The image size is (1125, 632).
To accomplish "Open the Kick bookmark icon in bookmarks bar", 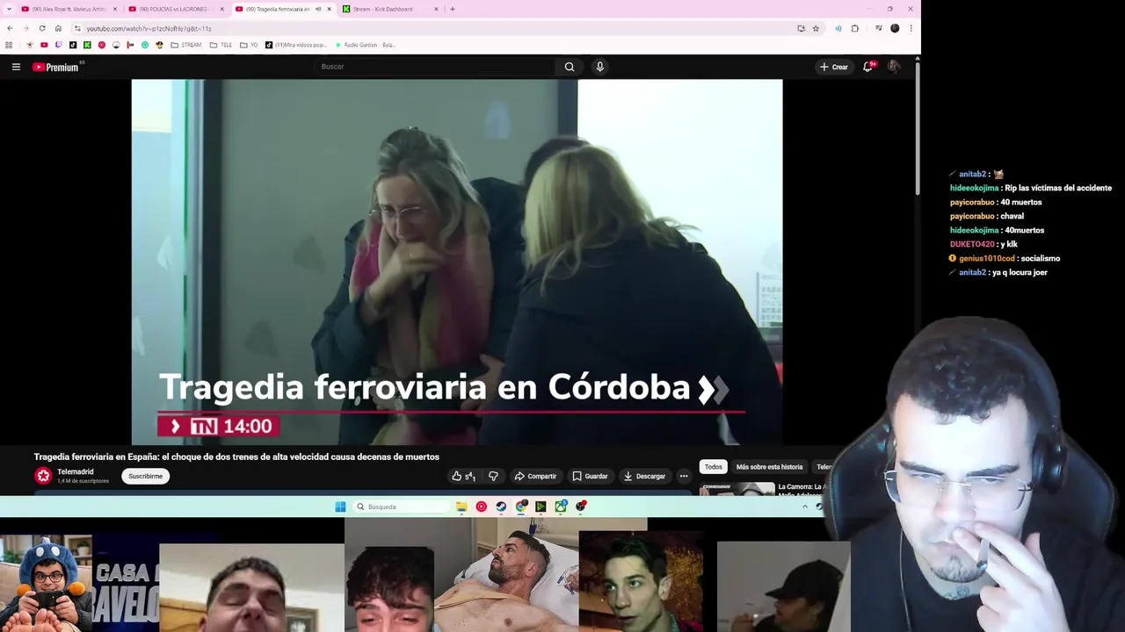I will [x=87, y=45].
